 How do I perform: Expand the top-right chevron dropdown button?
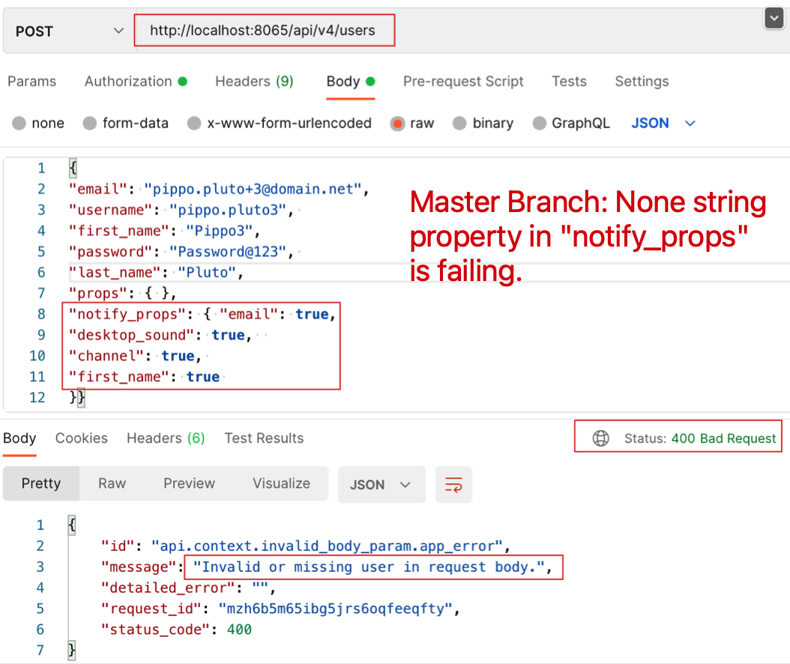774,19
